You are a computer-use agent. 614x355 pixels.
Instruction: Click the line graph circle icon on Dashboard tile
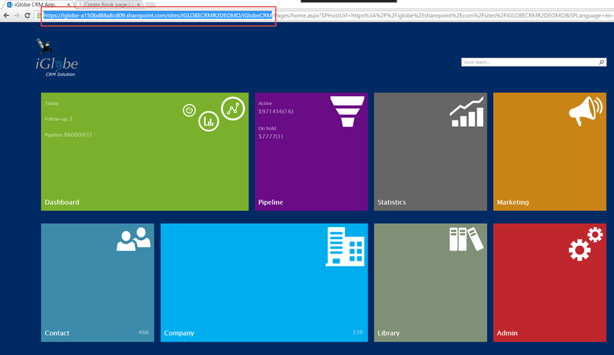click(x=233, y=109)
